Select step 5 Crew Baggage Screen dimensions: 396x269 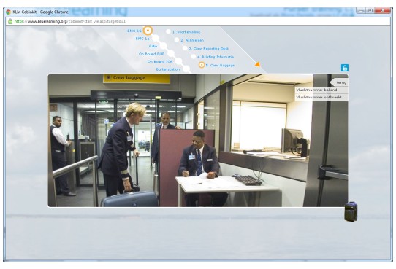coord(220,65)
